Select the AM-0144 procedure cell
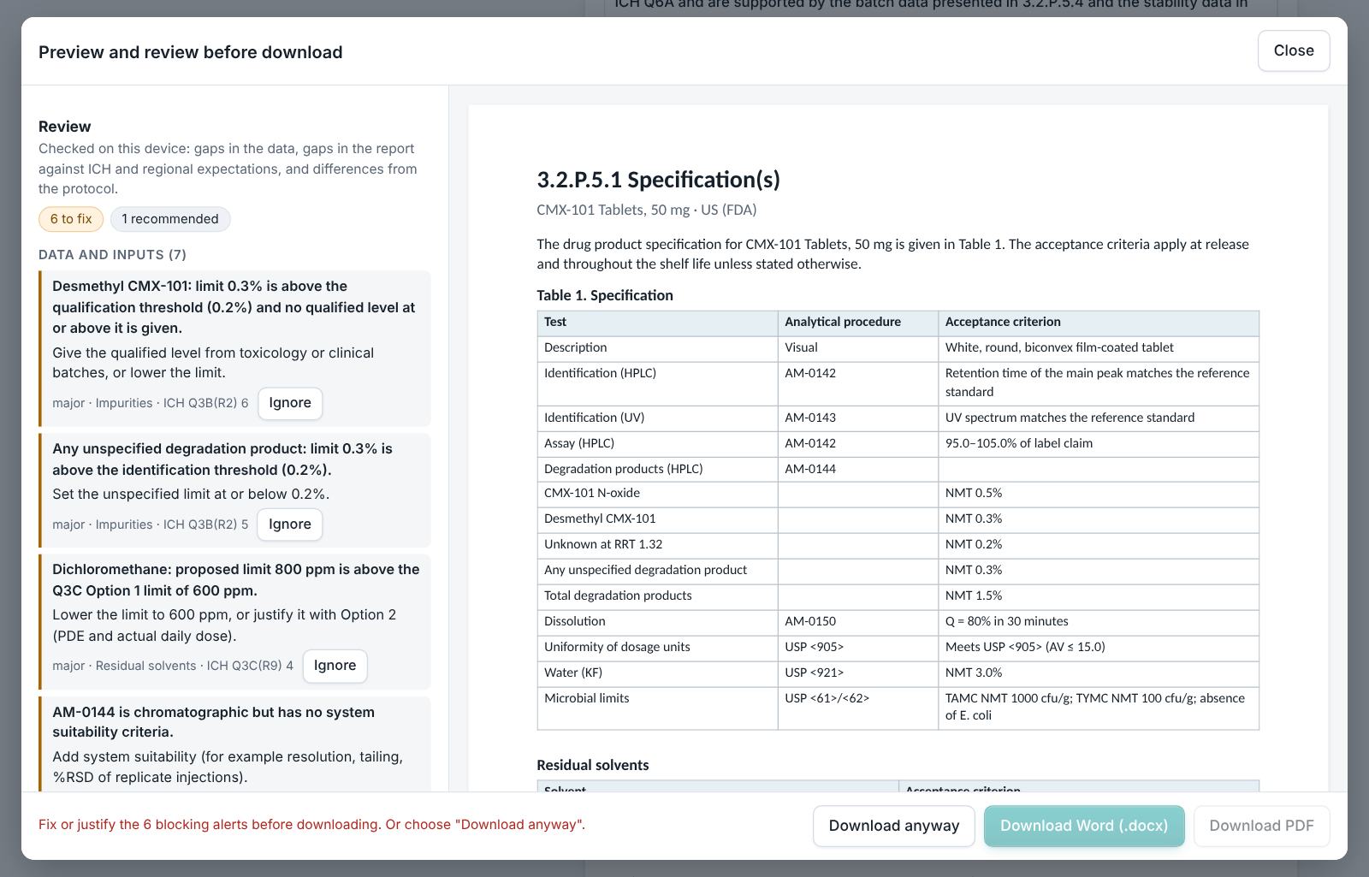The image size is (1369, 877). pos(858,469)
